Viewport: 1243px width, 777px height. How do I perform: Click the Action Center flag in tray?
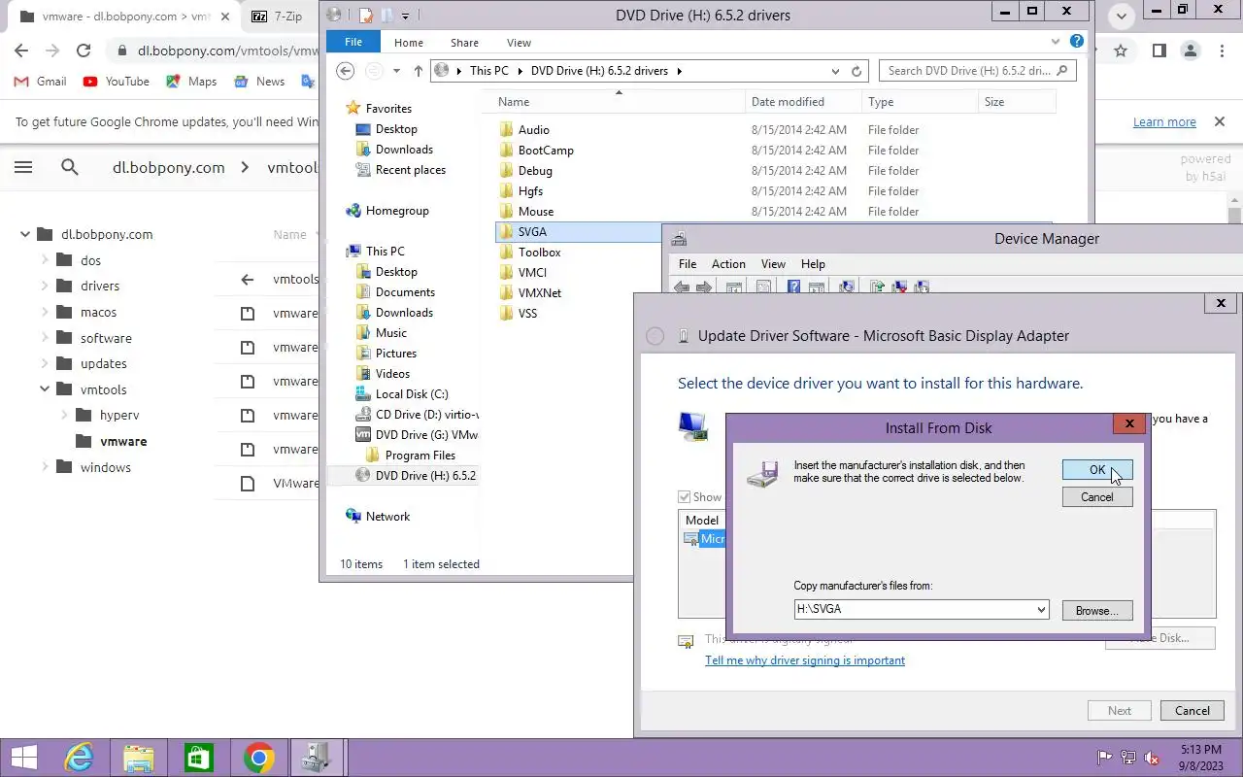(x=1104, y=758)
